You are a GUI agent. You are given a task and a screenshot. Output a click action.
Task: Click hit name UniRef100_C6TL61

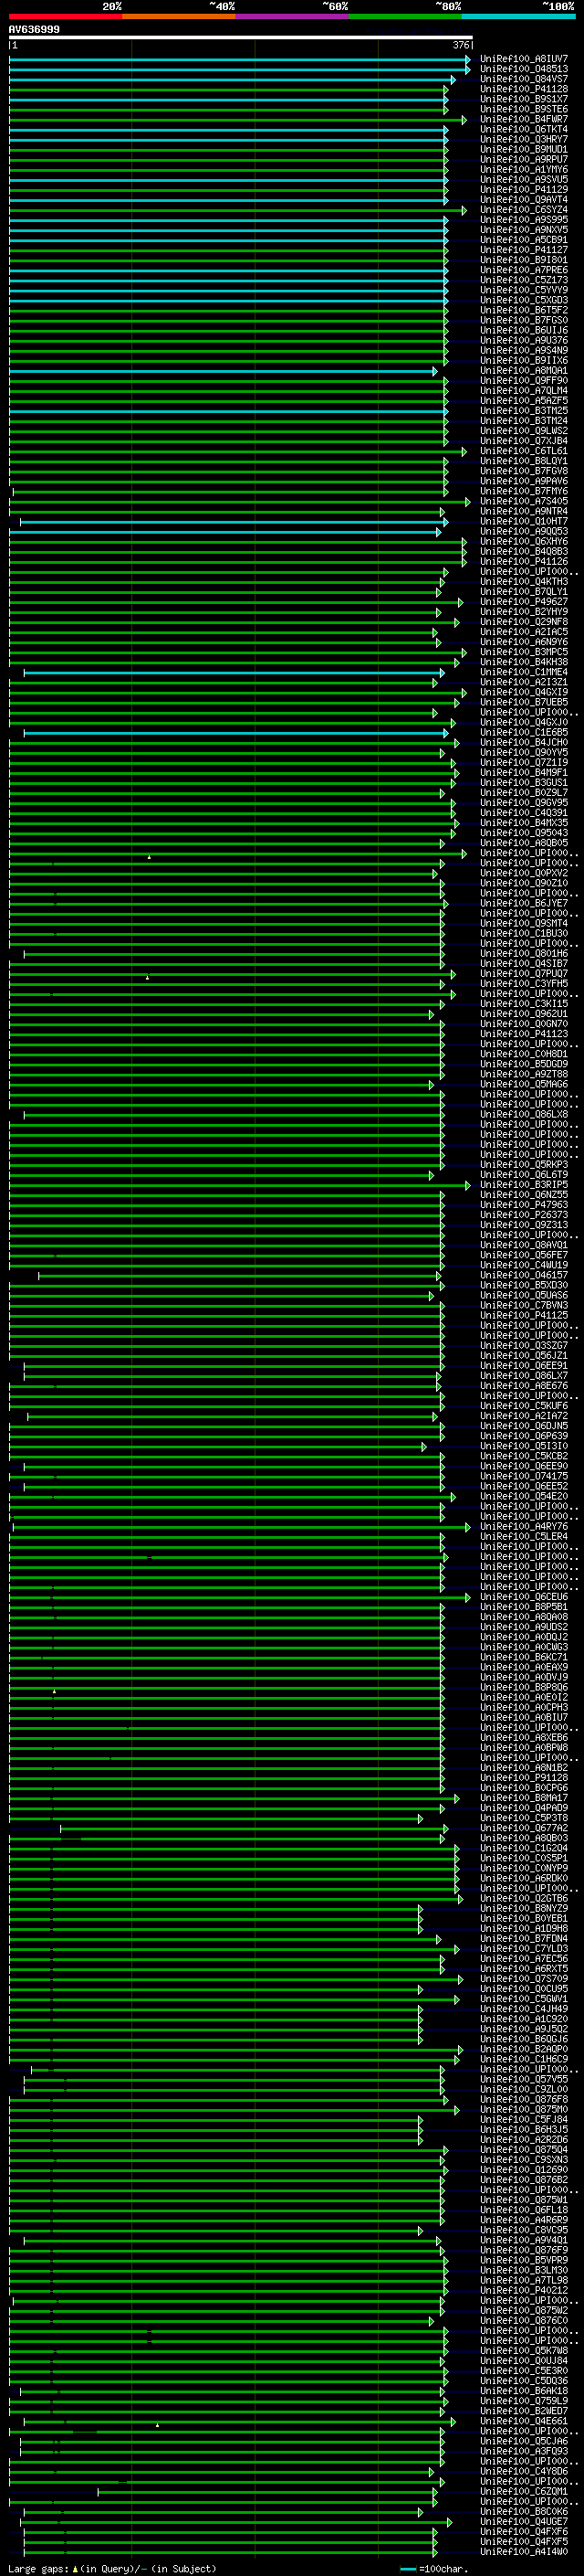(x=524, y=451)
